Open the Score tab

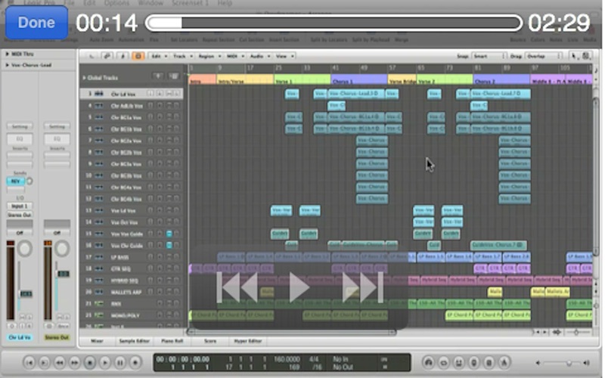210,342
